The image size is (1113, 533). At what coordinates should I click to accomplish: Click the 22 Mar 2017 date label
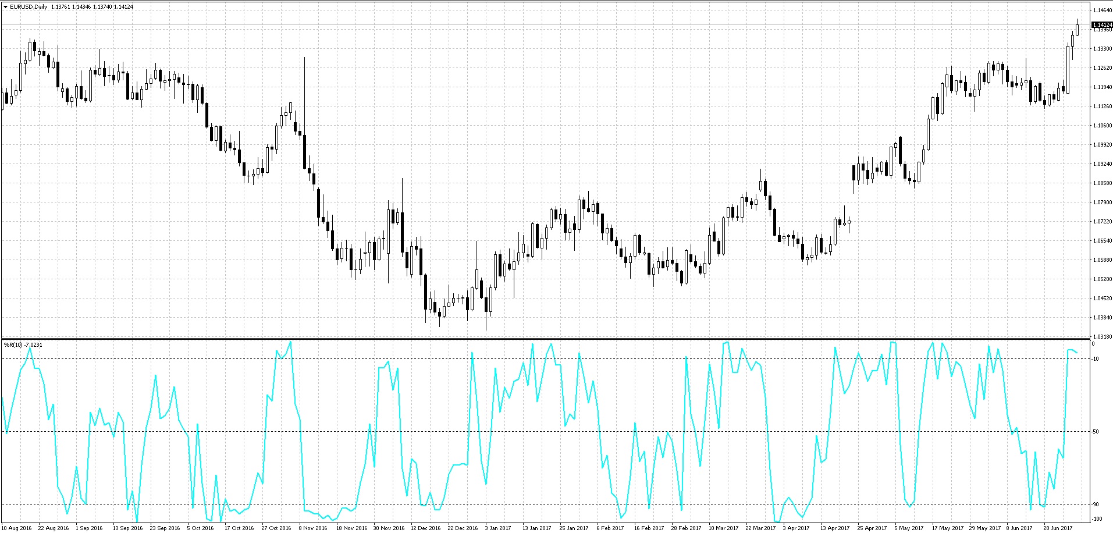click(x=760, y=528)
